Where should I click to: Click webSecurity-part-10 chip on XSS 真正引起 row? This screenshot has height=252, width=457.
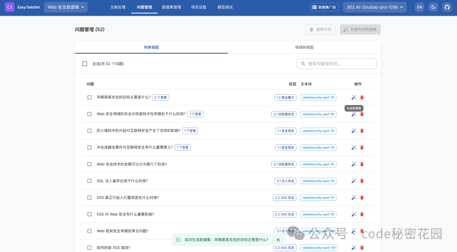click(318, 198)
